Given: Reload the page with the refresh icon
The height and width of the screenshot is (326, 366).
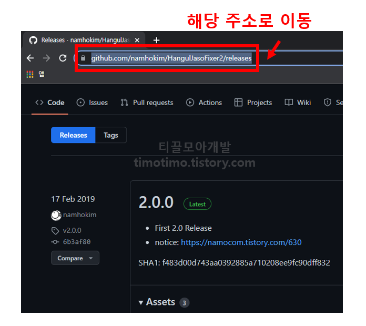Looking at the screenshot, I should [63, 58].
